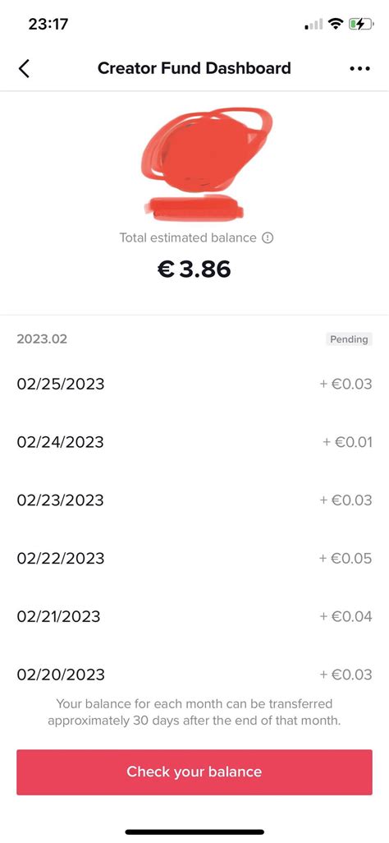This screenshot has height=843, width=389.
Task: Tap the 02/20/2023 earnings row
Action: tap(194, 675)
